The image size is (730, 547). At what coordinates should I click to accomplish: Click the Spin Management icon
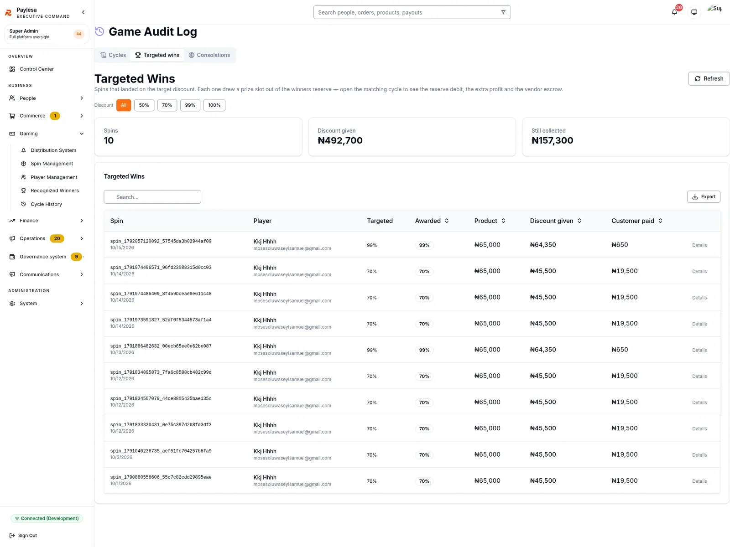click(24, 164)
